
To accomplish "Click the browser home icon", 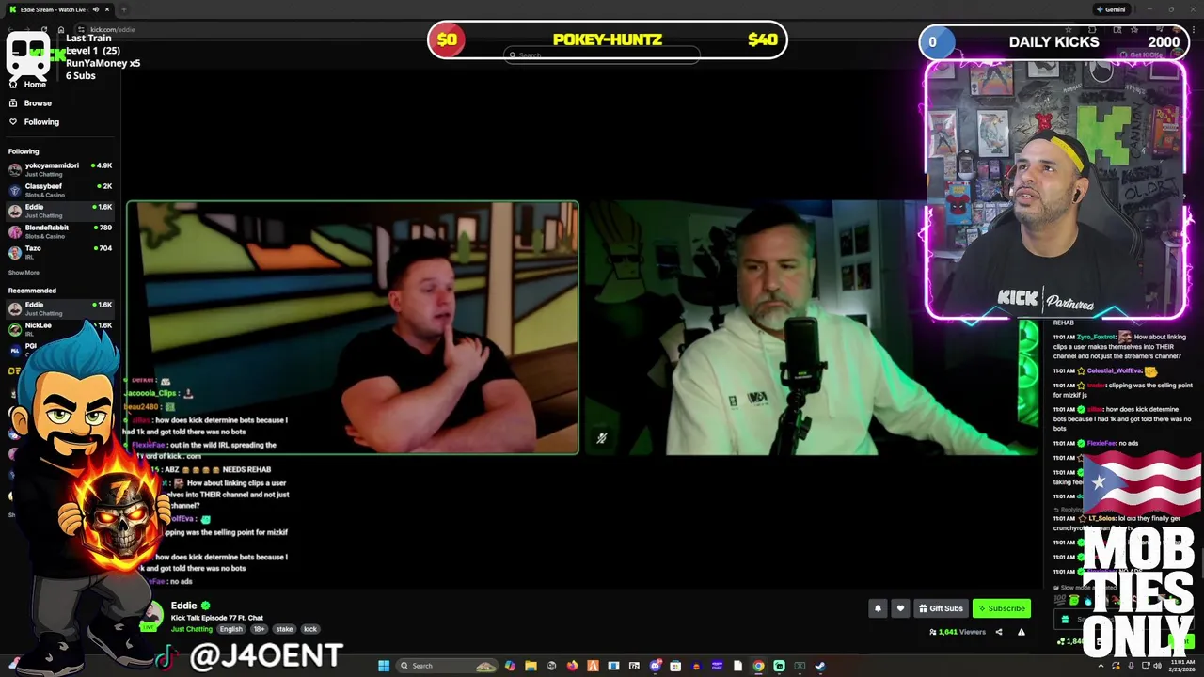I will coord(61,29).
